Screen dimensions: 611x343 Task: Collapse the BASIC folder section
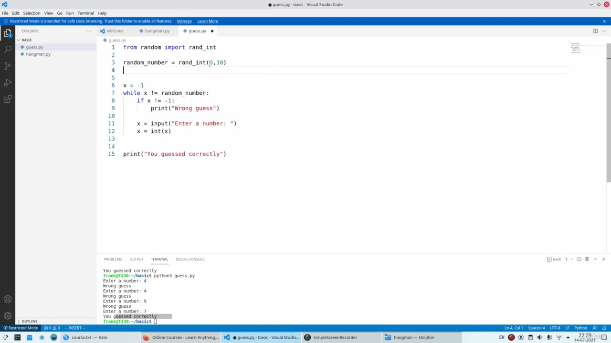56,40
